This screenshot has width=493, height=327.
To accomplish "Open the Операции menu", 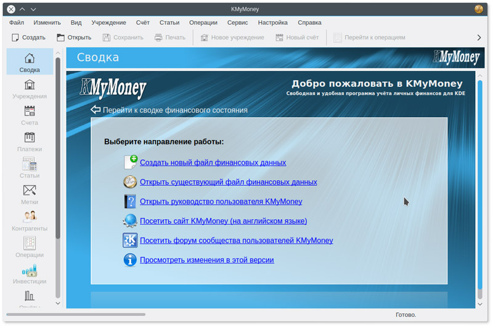I will (x=203, y=23).
